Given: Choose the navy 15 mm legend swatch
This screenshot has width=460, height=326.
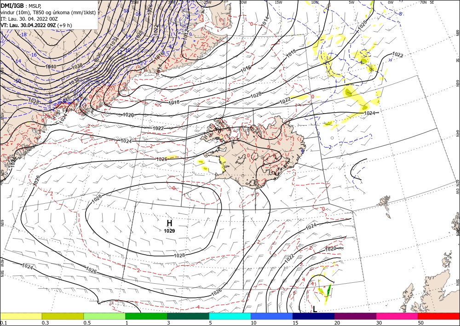Looking at the screenshot, I should point(314,316).
